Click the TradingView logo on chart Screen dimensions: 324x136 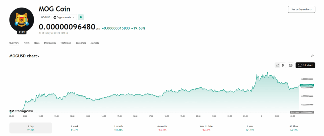(21, 111)
